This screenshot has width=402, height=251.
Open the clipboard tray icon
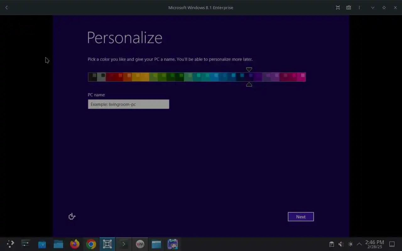coord(331,244)
